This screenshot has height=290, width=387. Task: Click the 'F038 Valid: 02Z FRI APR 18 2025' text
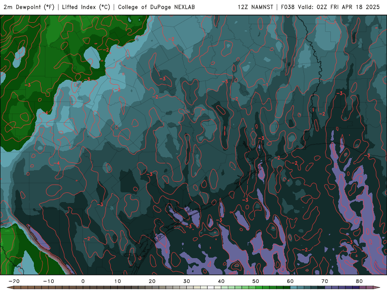(330, 7)
